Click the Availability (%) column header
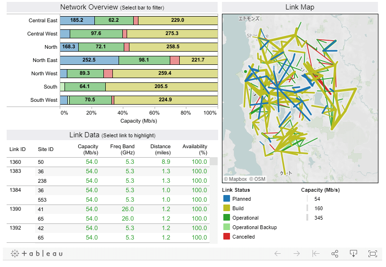The width and height of the screenshot is (386, 267). tap(195, 150)
